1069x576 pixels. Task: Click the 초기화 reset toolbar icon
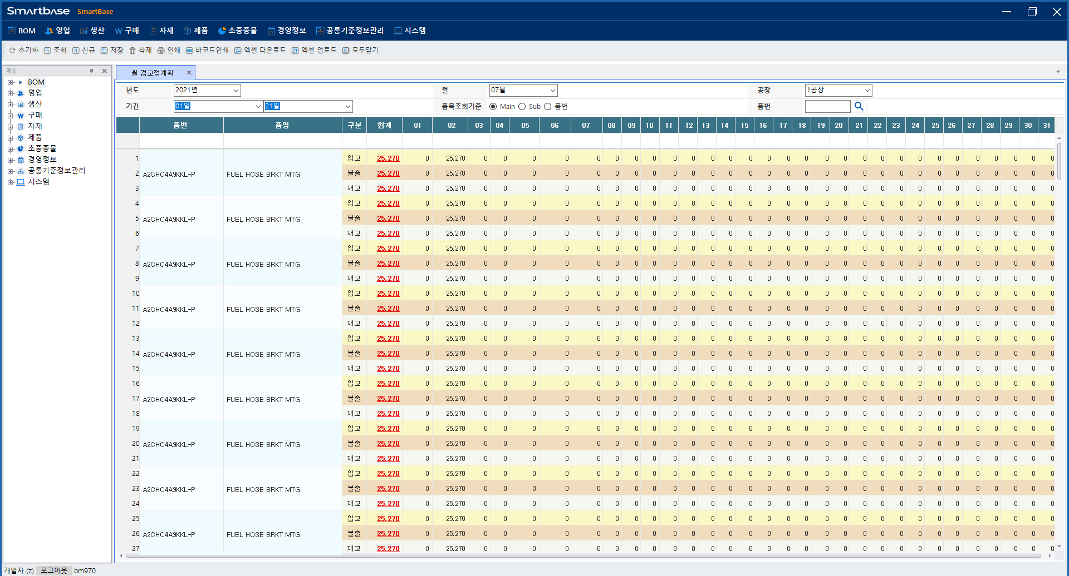[12, 51]
